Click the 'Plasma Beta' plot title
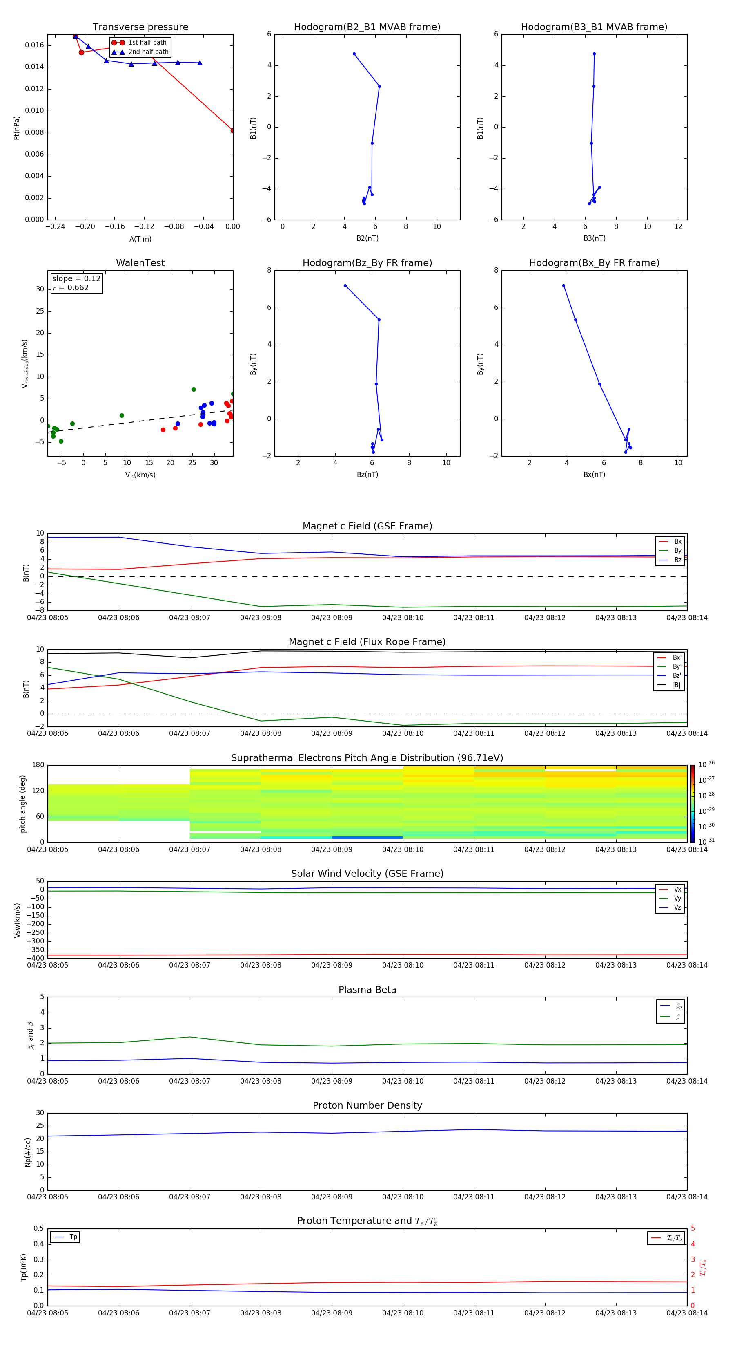The height and width of the screenshot is (1349, 735). (367, 990)
